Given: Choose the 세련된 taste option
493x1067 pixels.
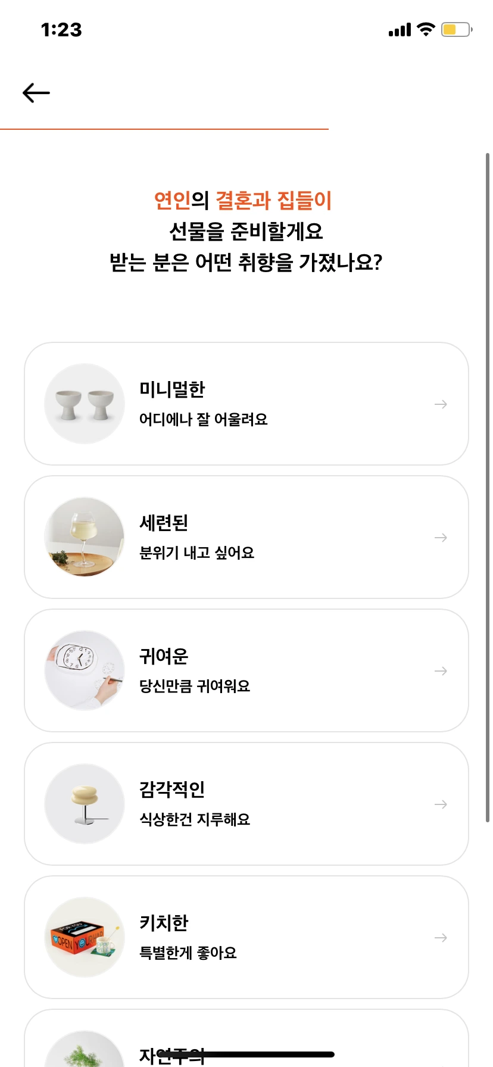Looking at the screenshot, I should click(x=246, y=537).
